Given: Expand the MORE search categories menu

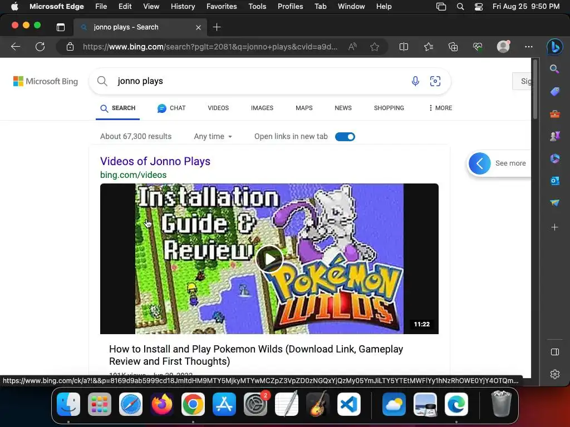Looking at the screenshot, I should (440, 108).
